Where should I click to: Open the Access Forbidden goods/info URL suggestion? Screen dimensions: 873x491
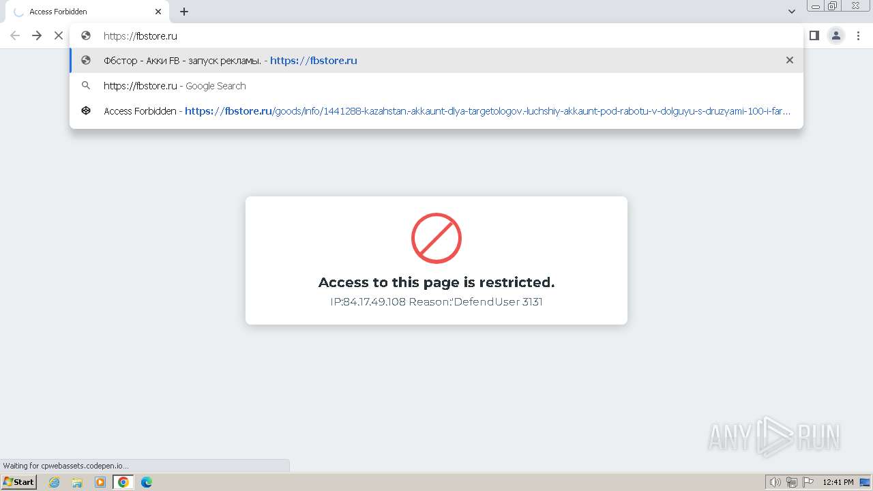[x=436, y=110]
